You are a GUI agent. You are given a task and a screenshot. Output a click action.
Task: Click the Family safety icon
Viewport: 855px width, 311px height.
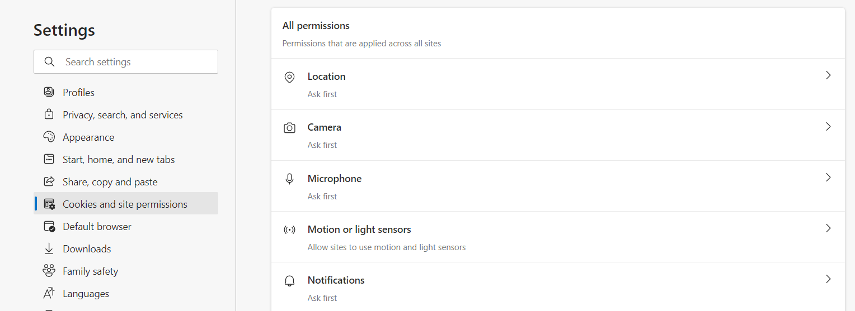[x=49, y=271]
